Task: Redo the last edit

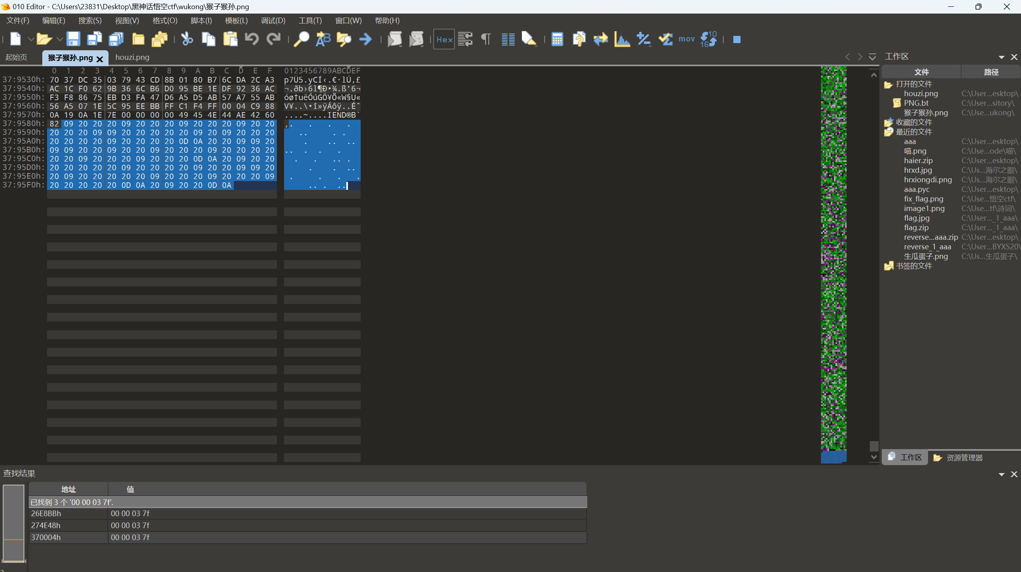Action: tap(274, 39)
